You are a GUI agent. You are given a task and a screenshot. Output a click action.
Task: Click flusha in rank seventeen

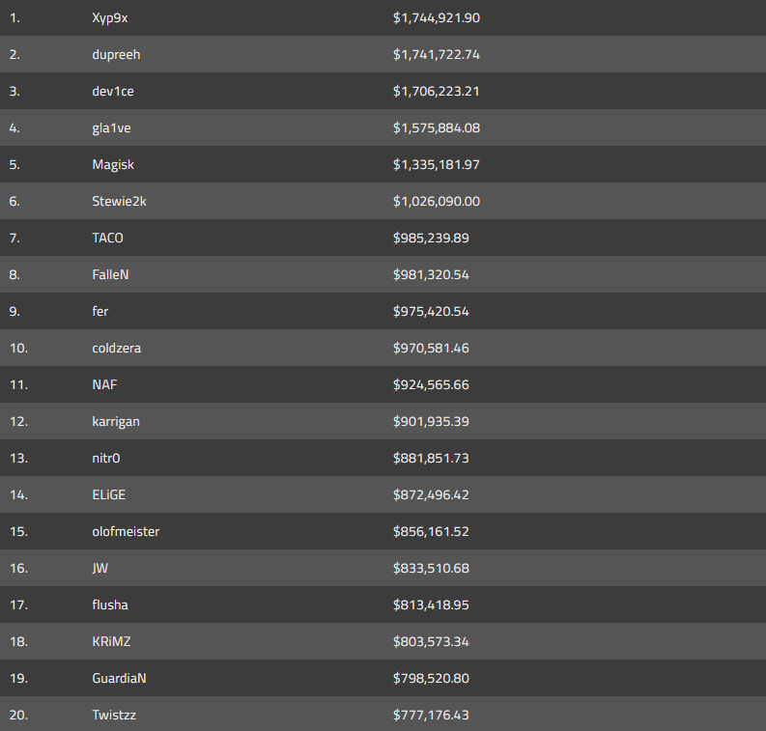coord(110,605)
